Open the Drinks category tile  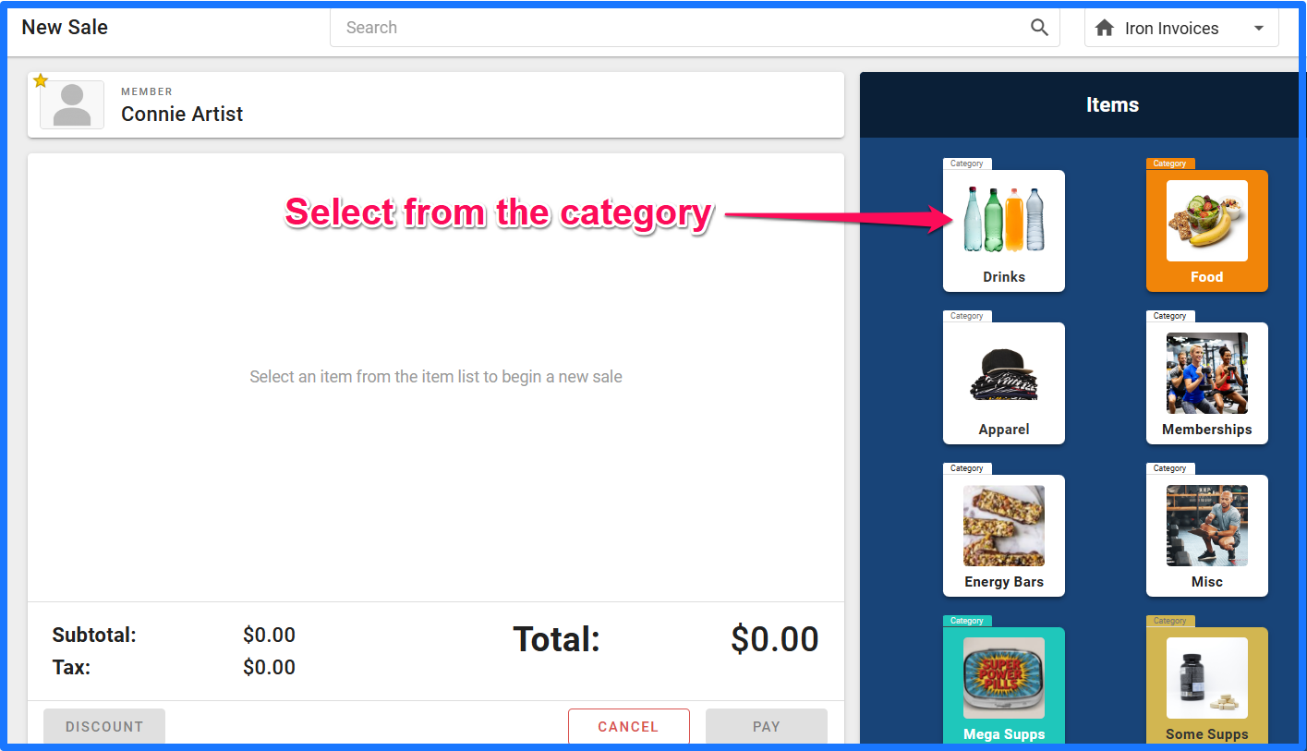pos(1003,230)
